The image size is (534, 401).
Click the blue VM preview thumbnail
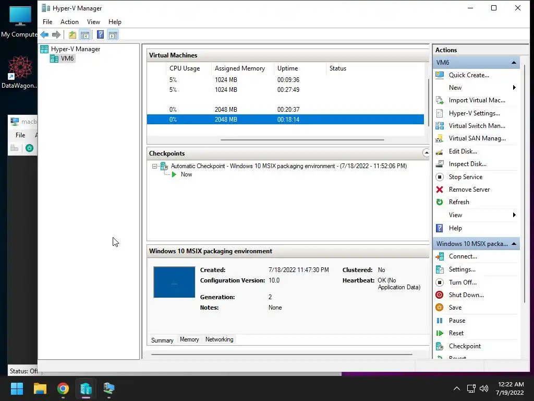point(174,282)
